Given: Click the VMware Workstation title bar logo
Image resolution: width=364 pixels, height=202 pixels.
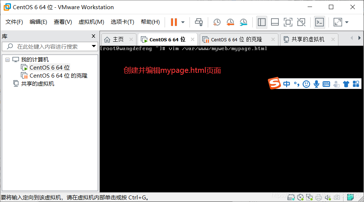Looking at the screenshot, I should point(7,7).
